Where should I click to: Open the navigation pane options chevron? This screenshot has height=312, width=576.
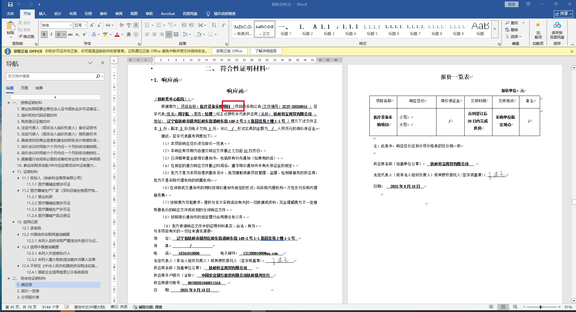(90, 63)
